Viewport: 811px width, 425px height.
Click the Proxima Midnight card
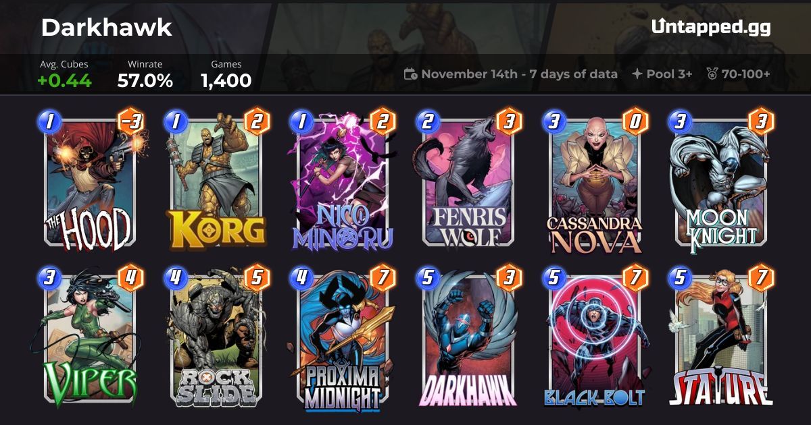coord(342,337)
